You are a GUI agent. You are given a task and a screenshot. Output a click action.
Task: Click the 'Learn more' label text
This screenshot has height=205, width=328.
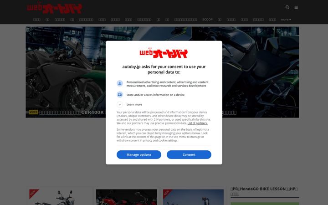coord(134,104)
